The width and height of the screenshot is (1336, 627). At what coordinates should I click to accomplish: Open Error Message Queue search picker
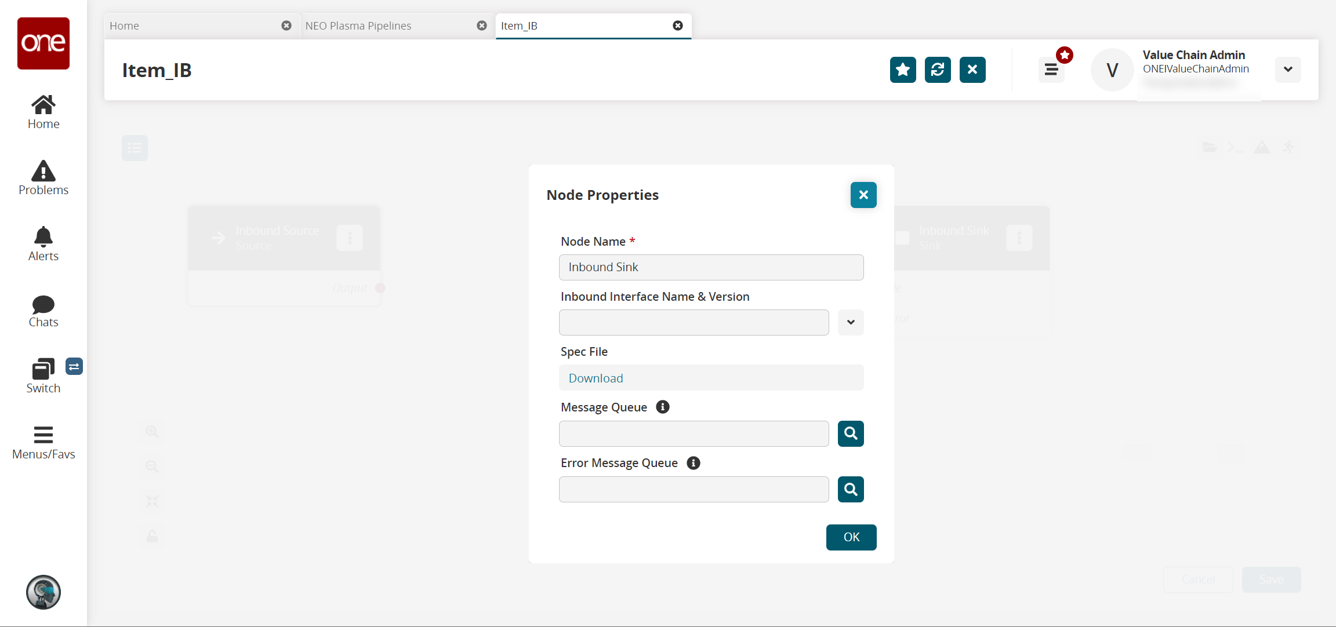(x=851, y=489)
